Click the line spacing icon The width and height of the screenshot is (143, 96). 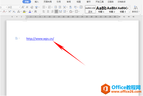coord(65,12)
